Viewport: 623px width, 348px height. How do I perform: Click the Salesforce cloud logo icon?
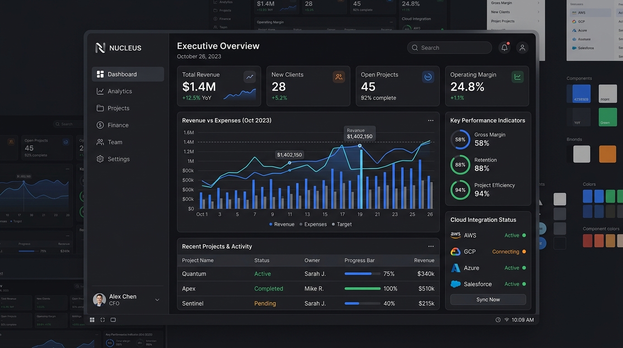click(x=455, y=284)
